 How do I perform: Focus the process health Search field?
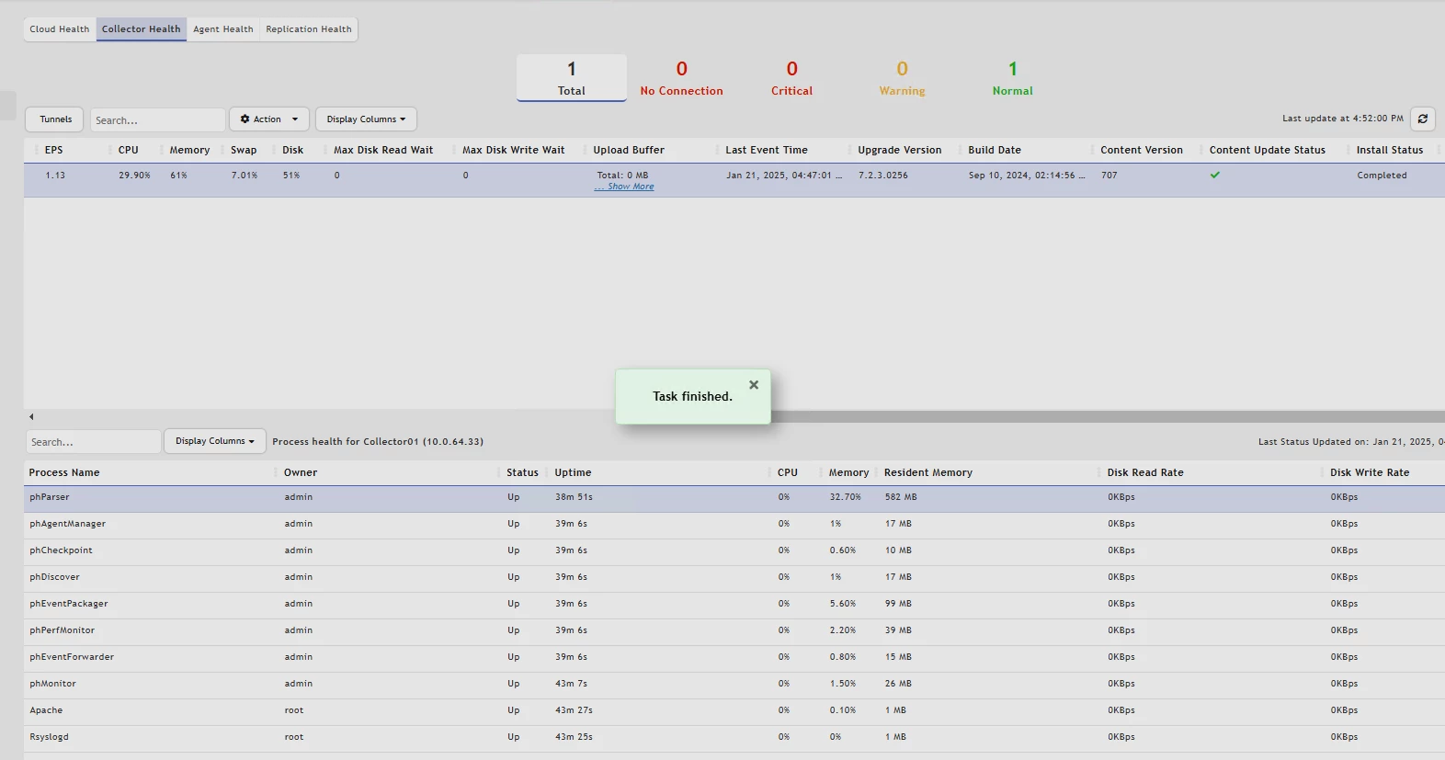(94, 441)
